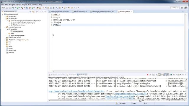The height and width of the screenshot is (106, 189).
Task: Click TemplateInputException link in console
Action: tap(76, 91)
